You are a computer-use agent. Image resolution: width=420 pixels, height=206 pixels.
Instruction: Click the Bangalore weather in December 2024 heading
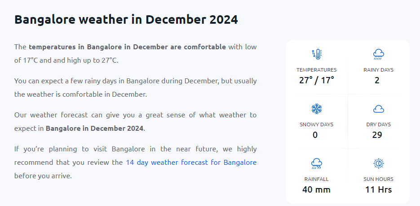126,20
